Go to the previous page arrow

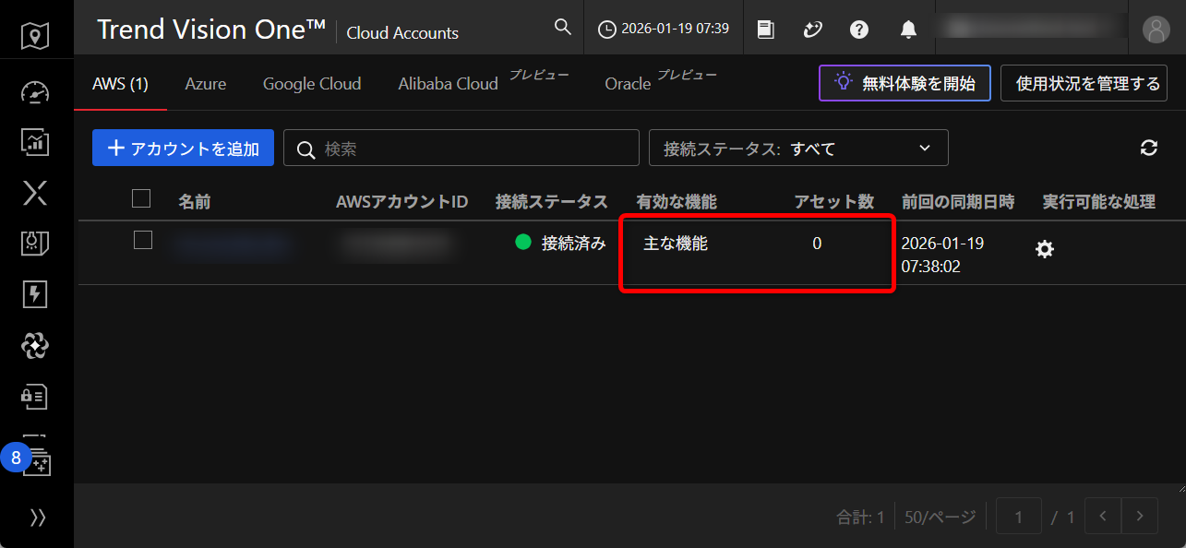coord(1102,517)
